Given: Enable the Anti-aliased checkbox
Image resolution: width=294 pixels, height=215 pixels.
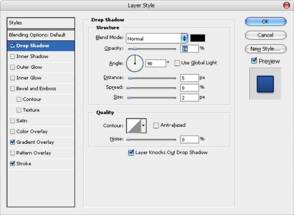Looking at the screenshot, I should (x=156, y=125).
